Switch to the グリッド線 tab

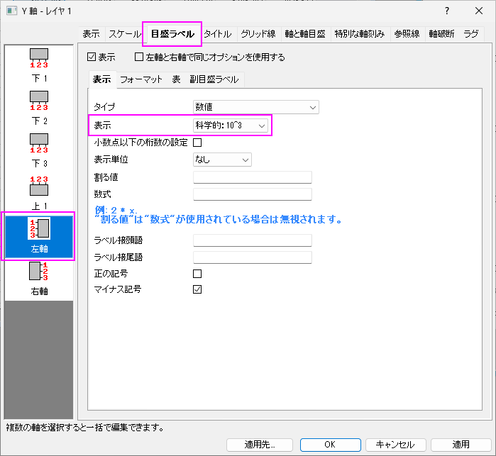(258, 34)
